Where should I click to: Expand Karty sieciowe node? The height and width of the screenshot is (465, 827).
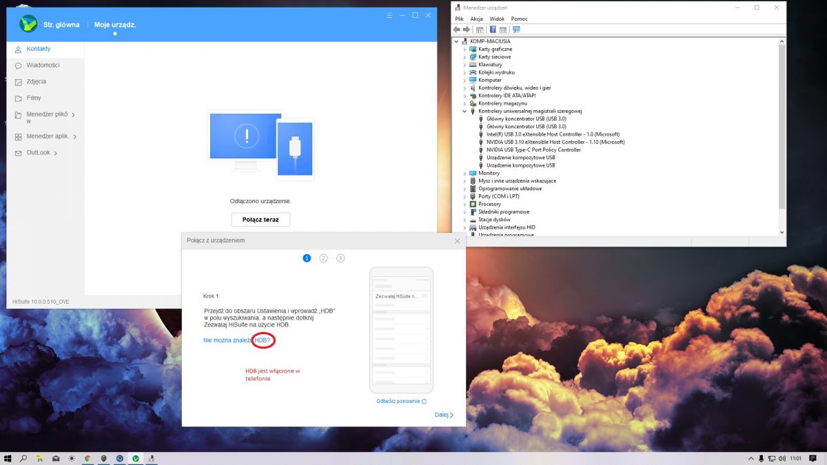pyautogui.click(x=464, y=57)
